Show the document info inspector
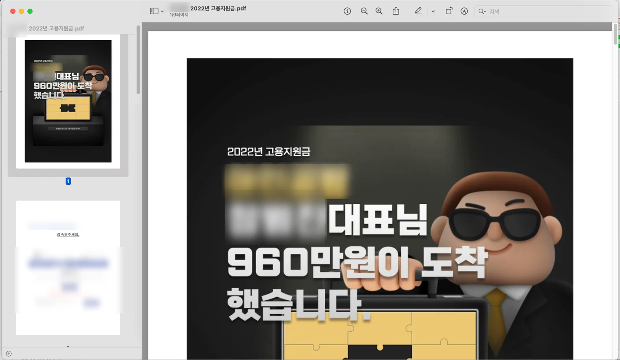 [347, 11]
